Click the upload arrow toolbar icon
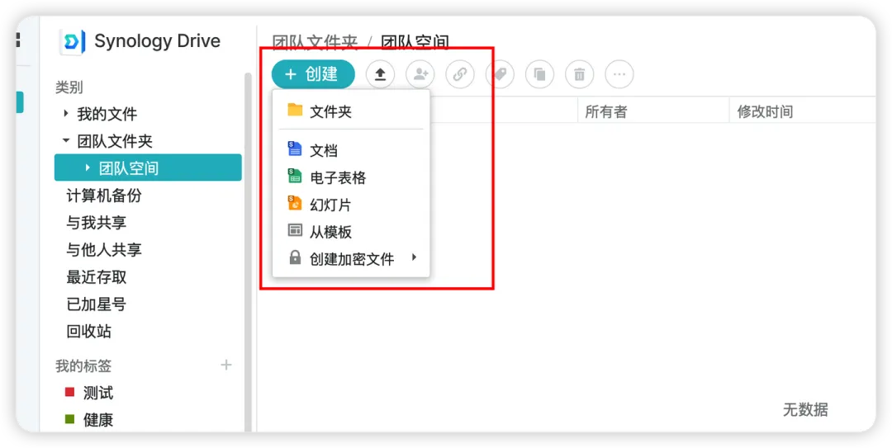Screen dimensions: 892x448 380,74
